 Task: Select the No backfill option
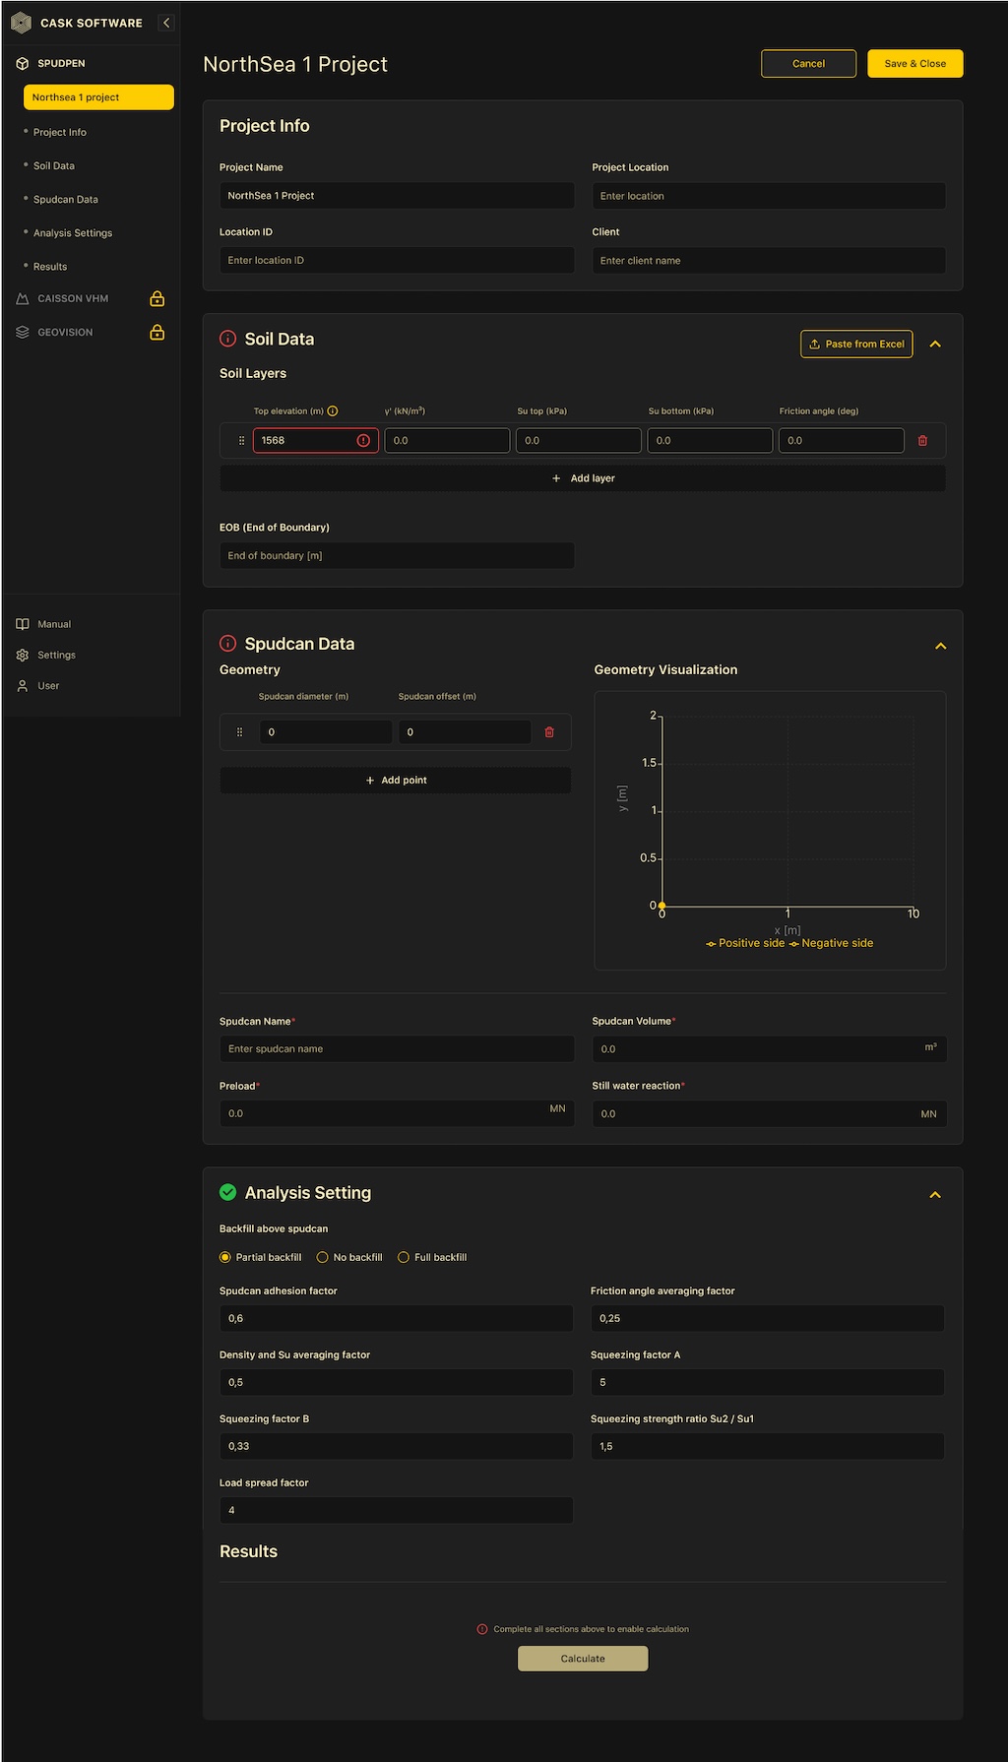[322, 1257]
